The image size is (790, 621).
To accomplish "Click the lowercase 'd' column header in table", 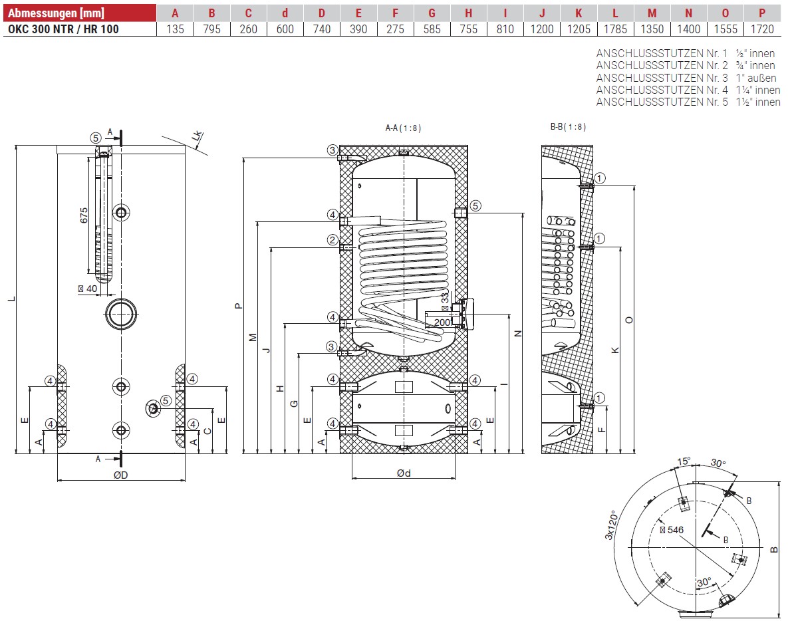I will click(285, 13).
